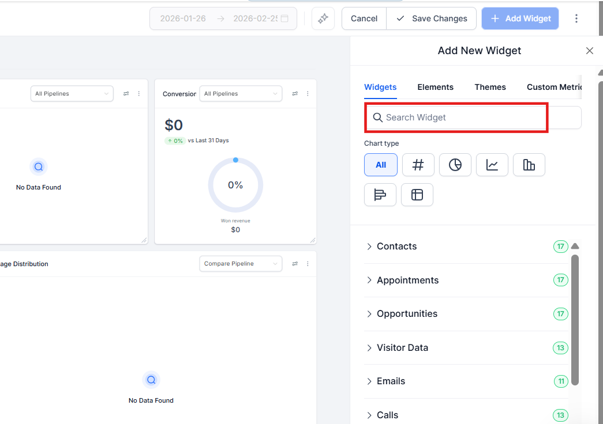Open the three-dot menu beside Add Widget

pyautogui.click(x=576, y=18)
